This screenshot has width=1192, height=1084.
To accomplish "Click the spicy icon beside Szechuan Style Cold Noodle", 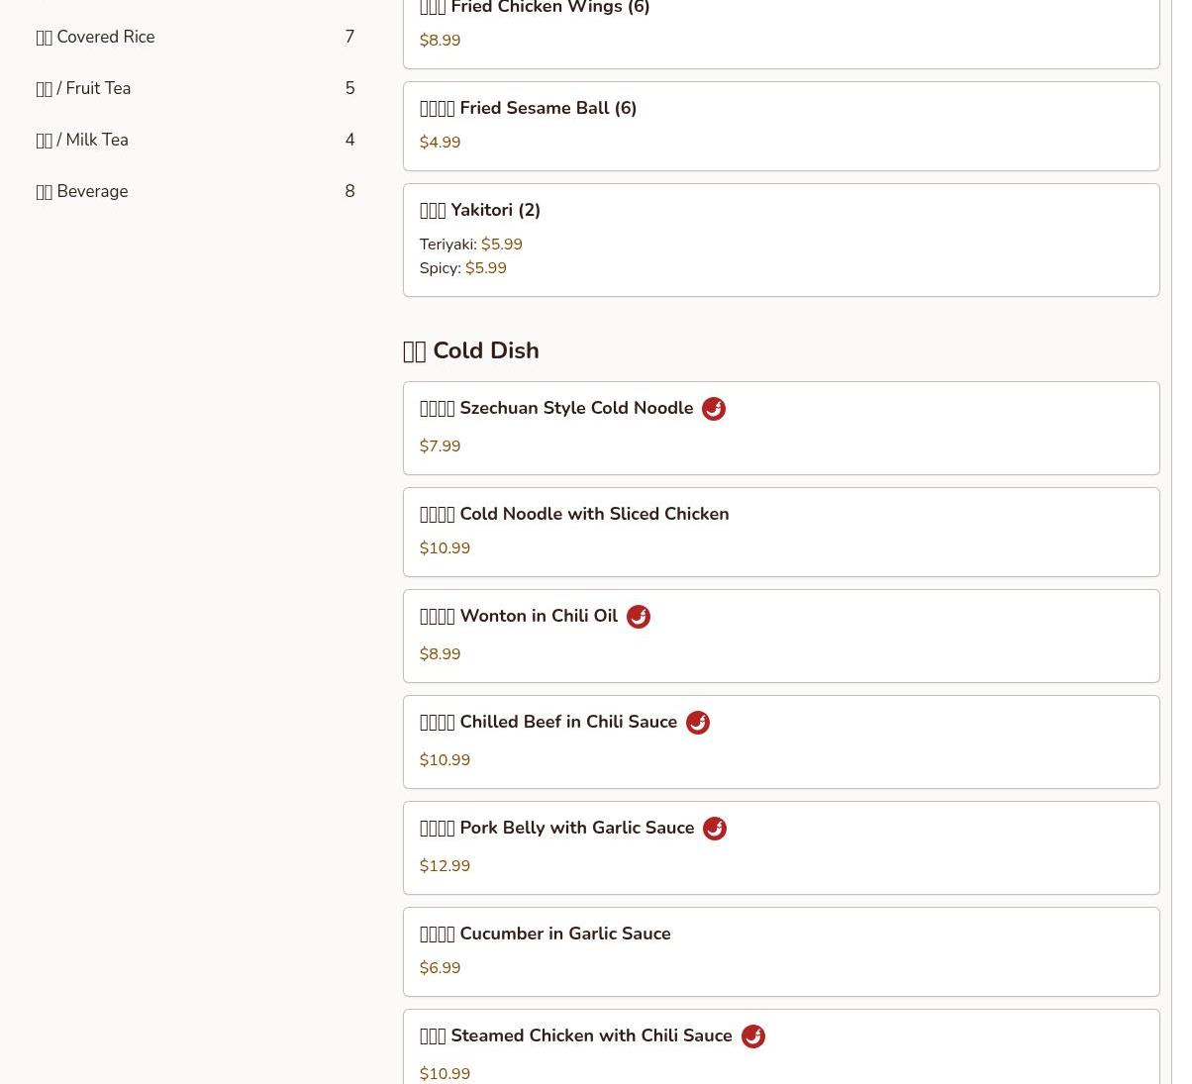I will (x=713, y=409).
